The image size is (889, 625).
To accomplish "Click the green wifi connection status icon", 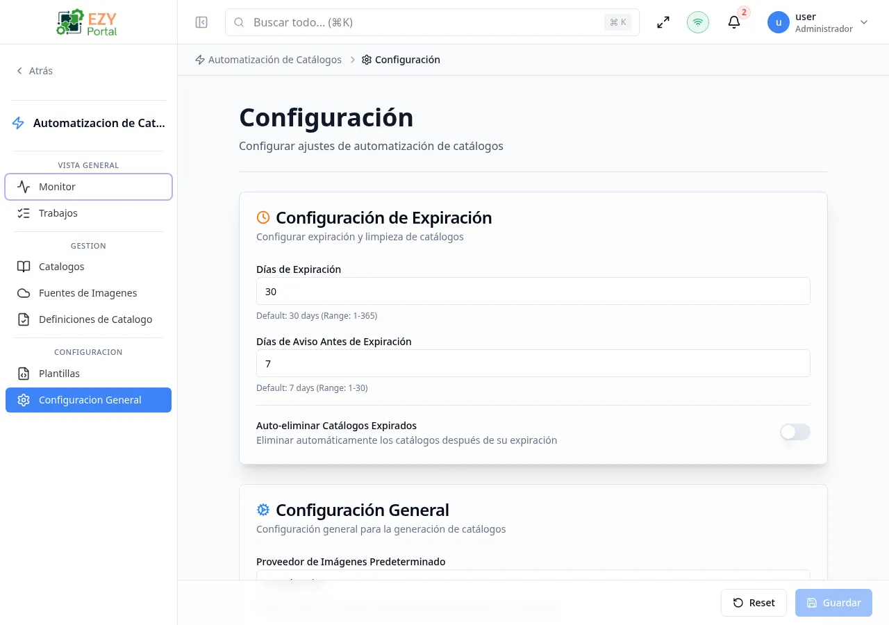I will tap(698, 22).
